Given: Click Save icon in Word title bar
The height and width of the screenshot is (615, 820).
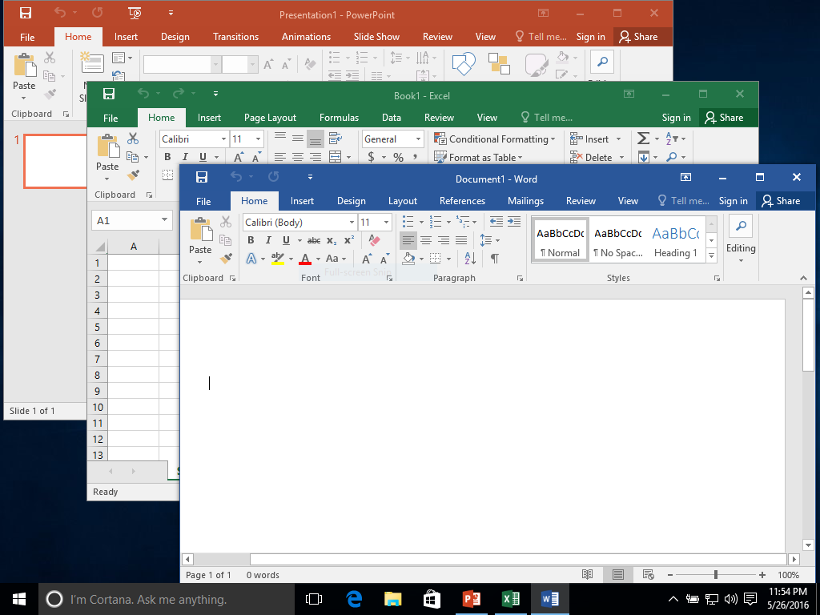Looking at the screenshot, I should click(201, 177).
